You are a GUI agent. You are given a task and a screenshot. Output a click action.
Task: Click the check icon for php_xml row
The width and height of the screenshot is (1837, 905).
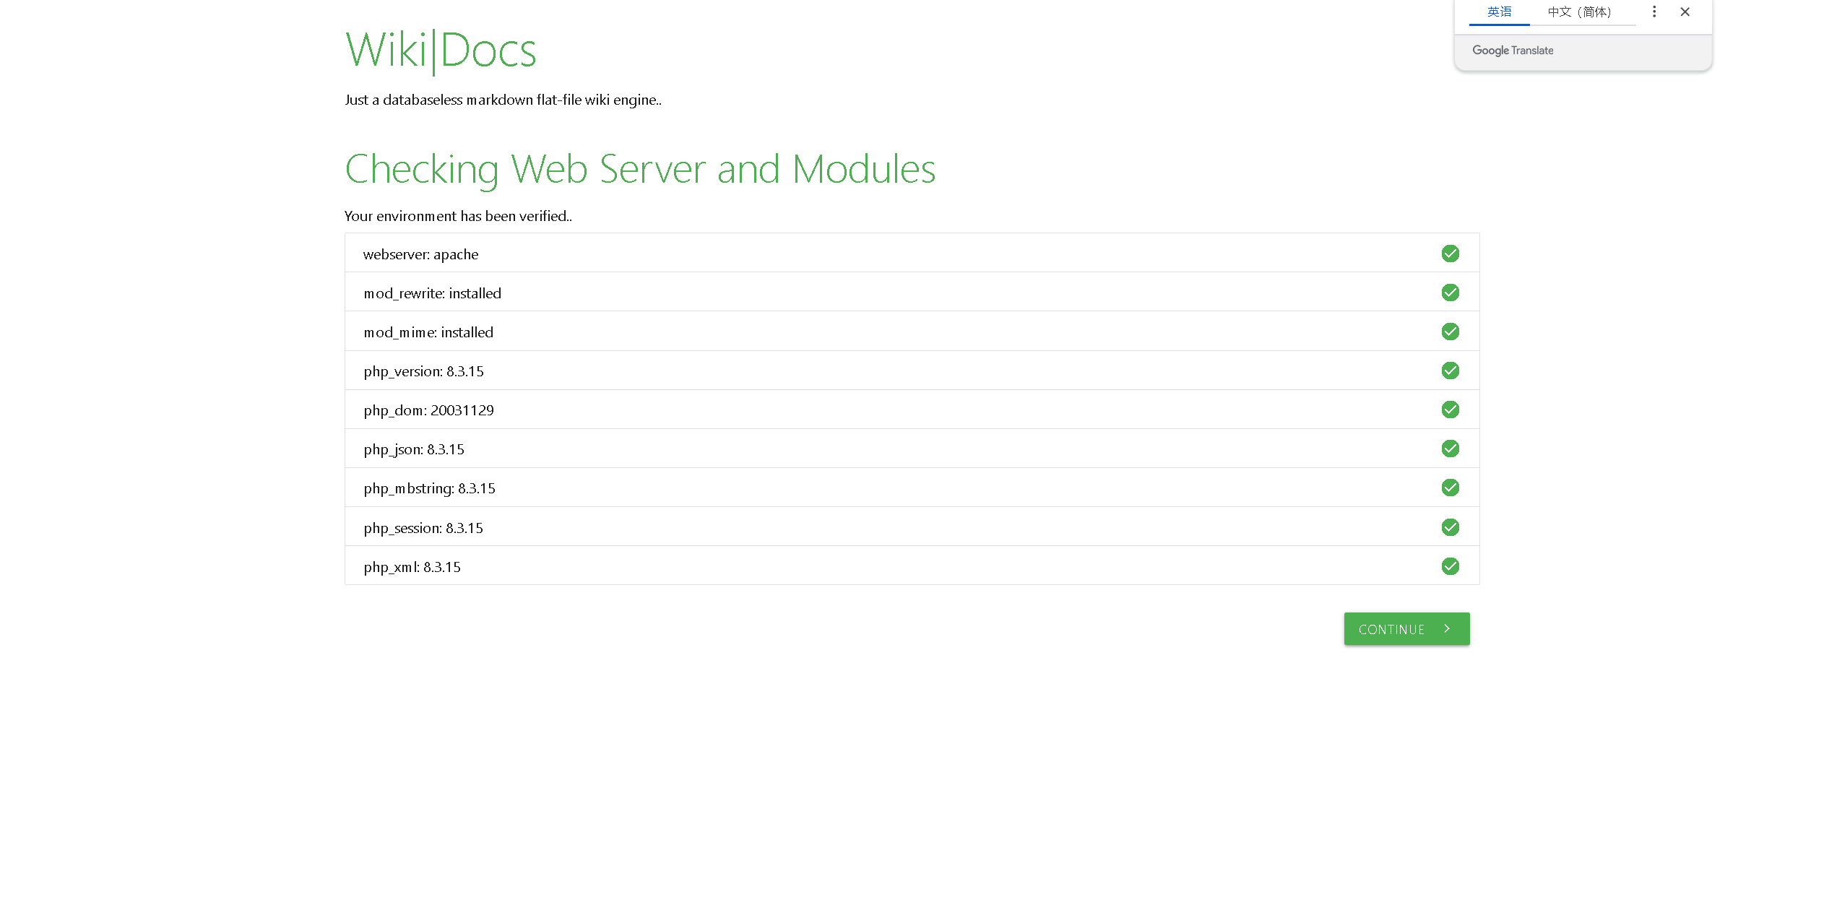click(1450, 566)
